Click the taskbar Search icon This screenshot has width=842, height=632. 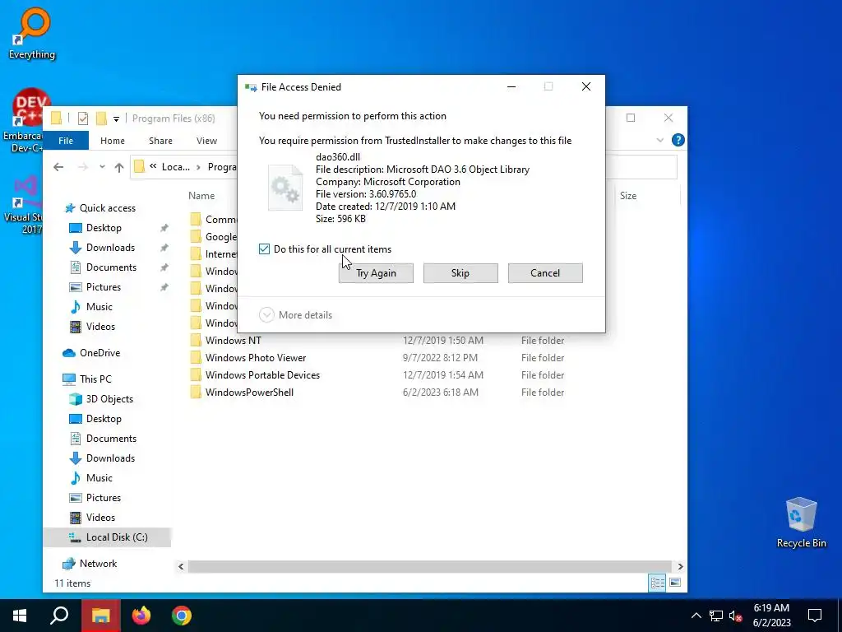click(x=59, y=616)
